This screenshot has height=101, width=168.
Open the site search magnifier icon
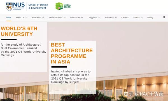164,17
